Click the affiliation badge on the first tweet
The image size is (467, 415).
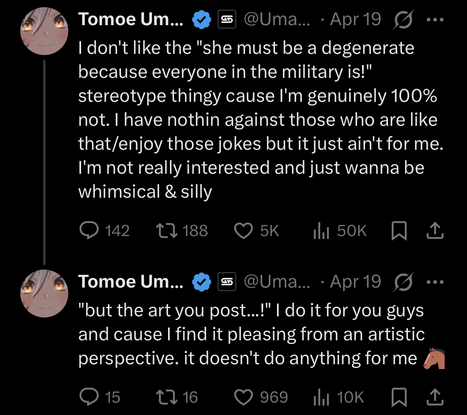[x=226, y=20]
